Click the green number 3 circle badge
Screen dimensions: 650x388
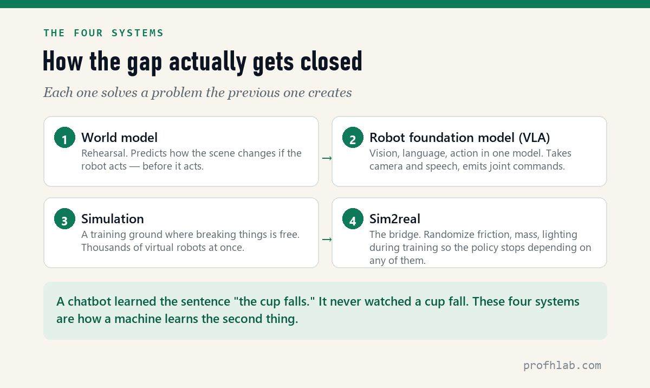click(64, 219)
